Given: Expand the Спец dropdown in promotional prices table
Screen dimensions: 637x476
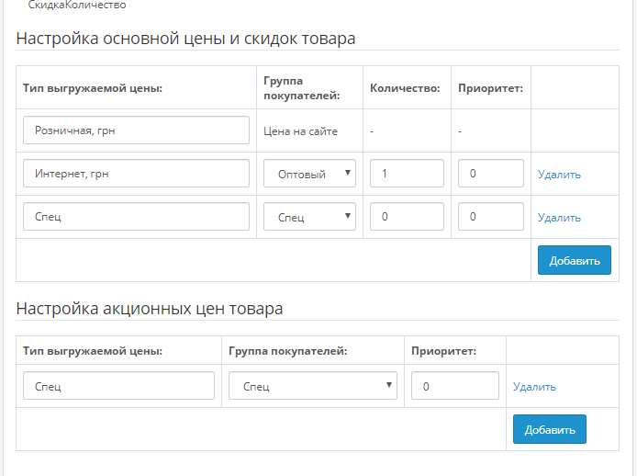Looking at the screenshot, I should (313, 386).
